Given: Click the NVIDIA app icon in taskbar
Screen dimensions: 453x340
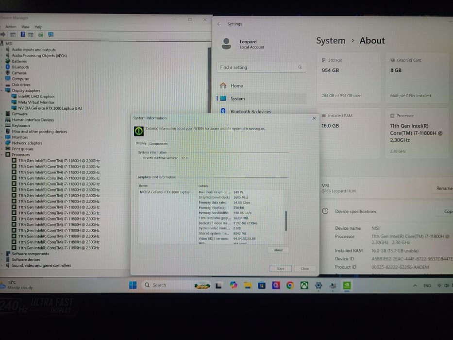Looking at the screenshot, I should 347,286.
